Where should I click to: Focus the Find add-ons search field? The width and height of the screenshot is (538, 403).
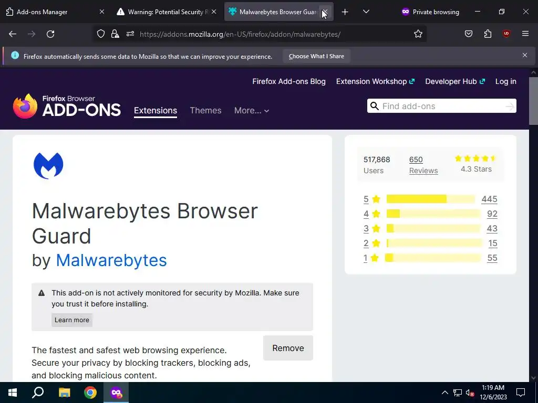click(441, 106)
